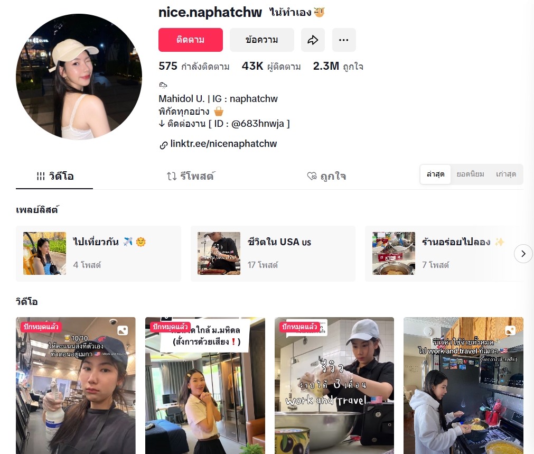The image size is (534, 454).
Task: Switch to the ถูกใจ tab
Action: click(326, 176)
